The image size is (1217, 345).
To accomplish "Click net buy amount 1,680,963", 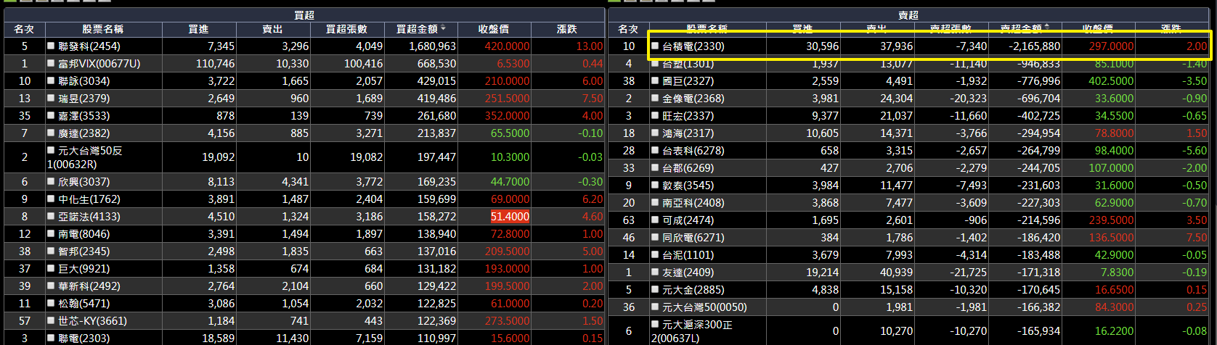I will click(431, 46).
